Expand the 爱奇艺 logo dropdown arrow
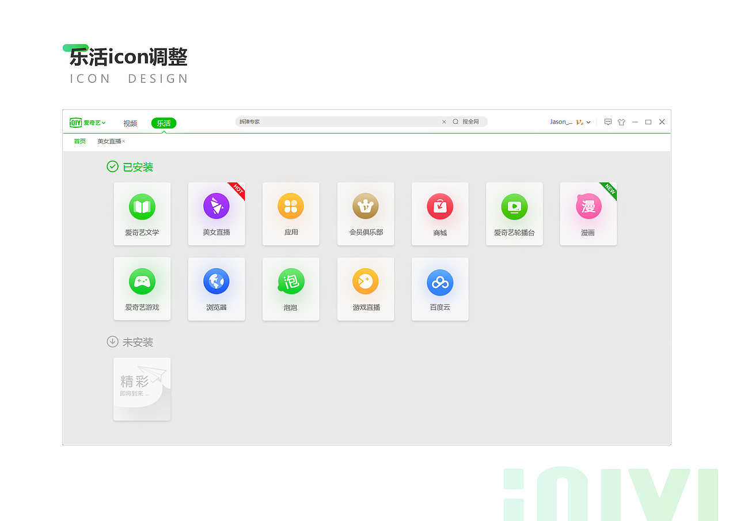This screenshot has width=737, height=521. tap(104, 123)
